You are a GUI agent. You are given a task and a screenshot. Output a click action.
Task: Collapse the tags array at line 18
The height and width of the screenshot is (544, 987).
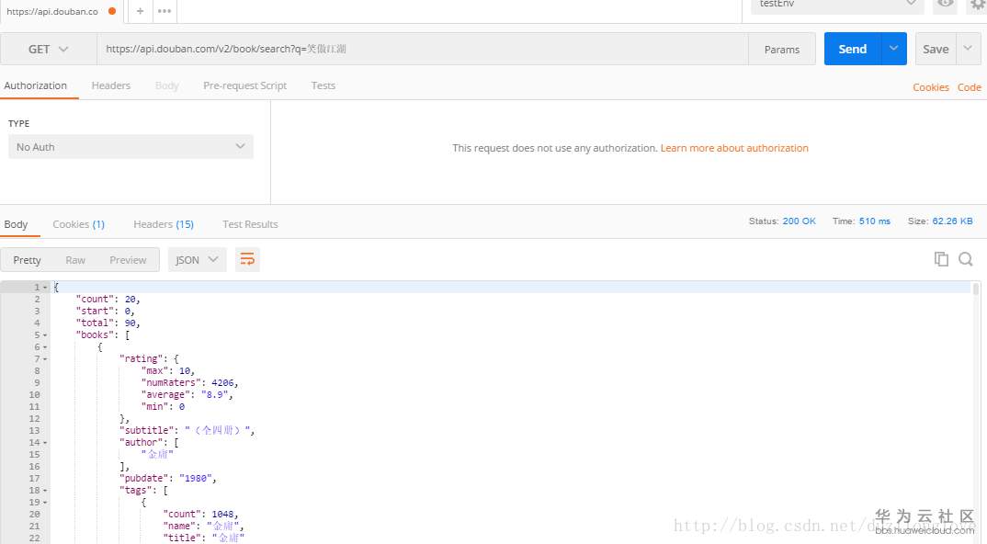45,491
